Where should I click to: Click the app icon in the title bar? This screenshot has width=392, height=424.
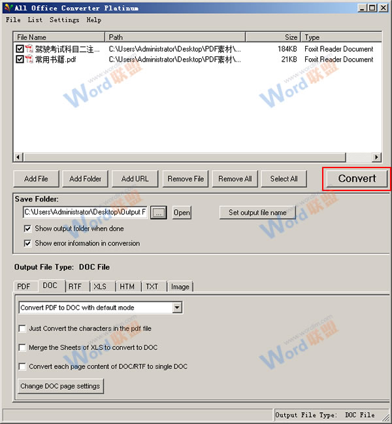8,8
